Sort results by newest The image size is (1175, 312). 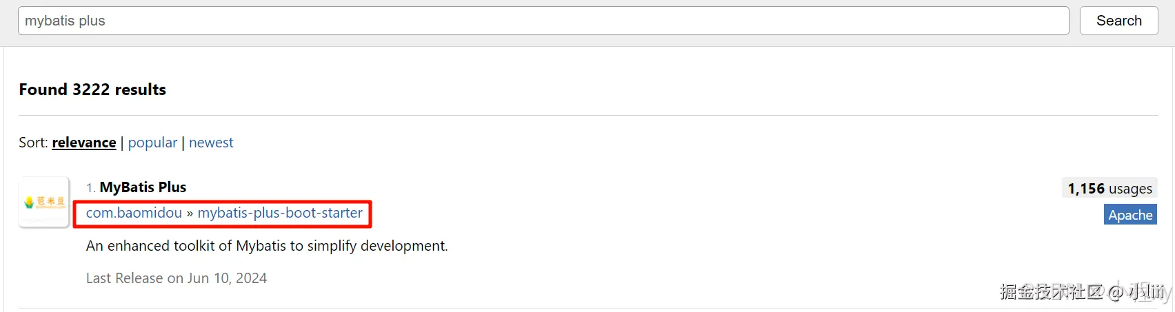[211, 143]
